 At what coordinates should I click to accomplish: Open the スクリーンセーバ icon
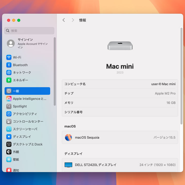(x=9, y=129)
